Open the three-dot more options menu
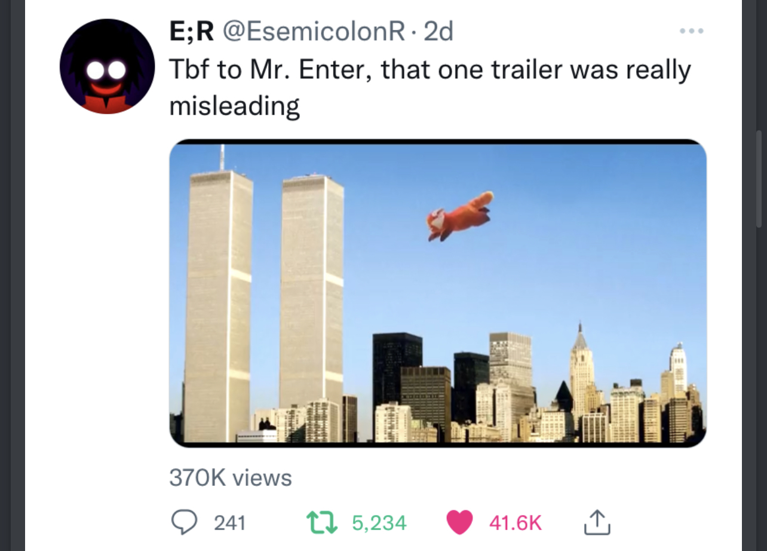Screen dimensions: 767x551 [691, 30]
